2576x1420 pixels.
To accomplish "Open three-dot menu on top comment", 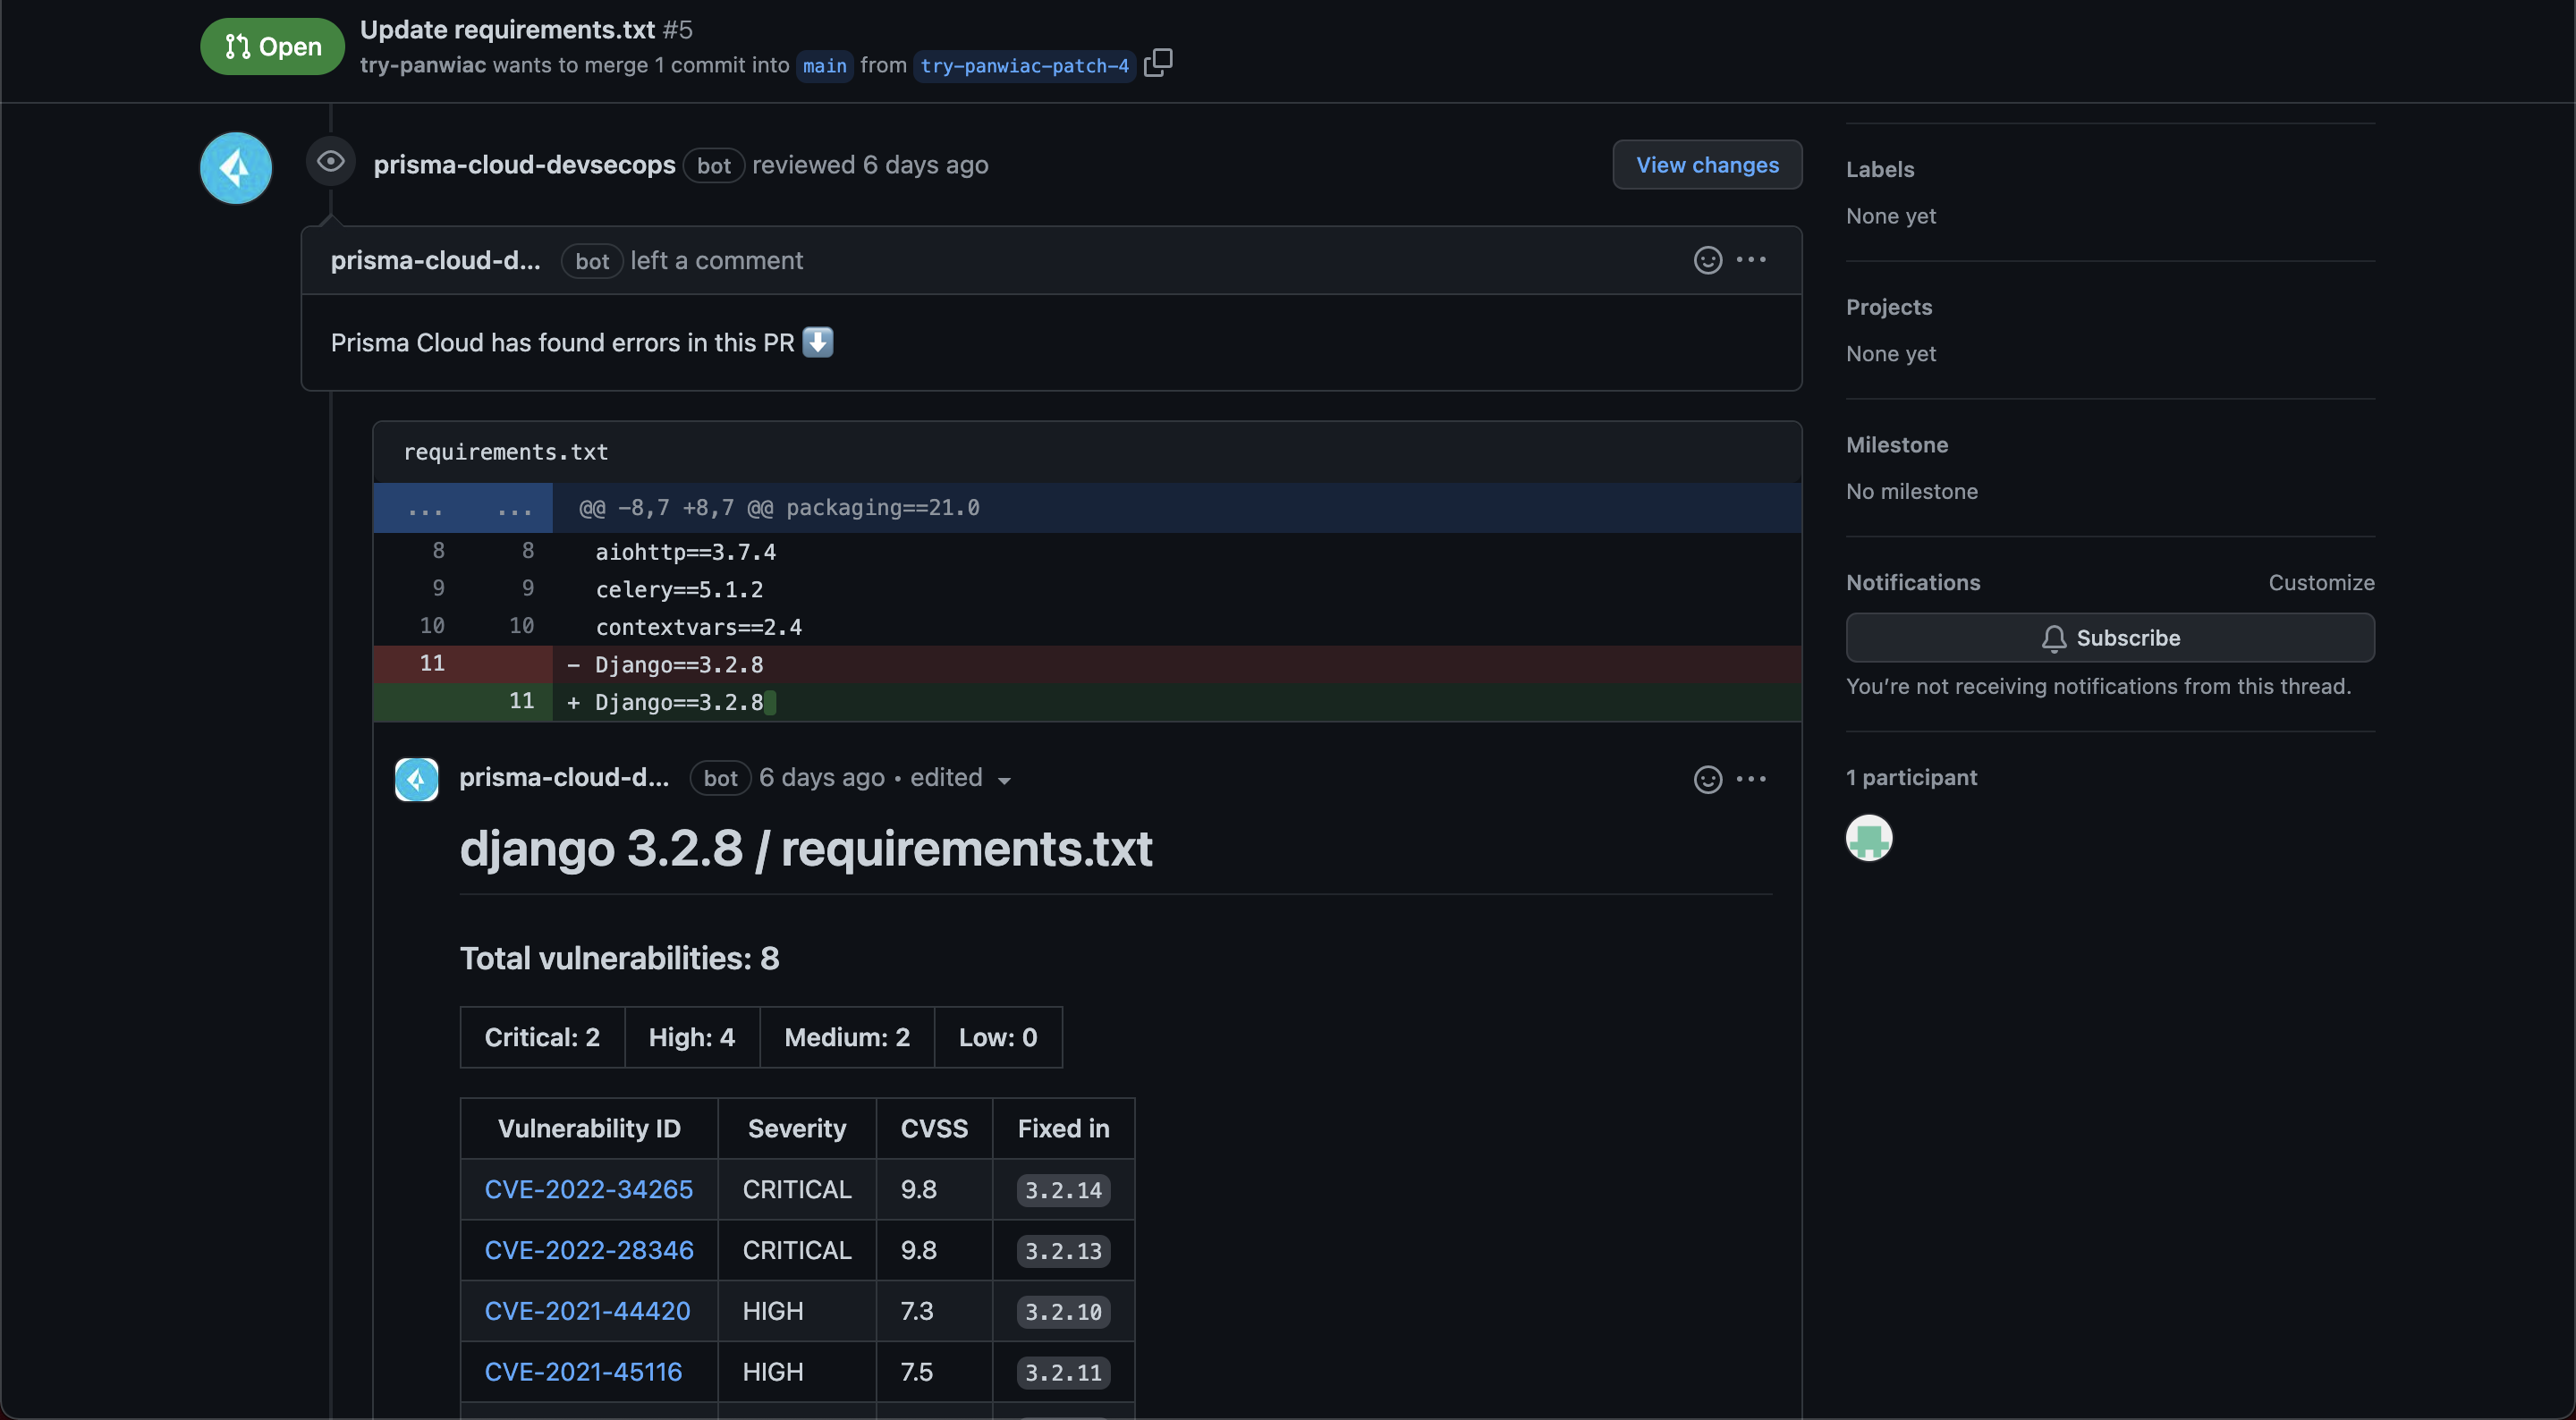I will pos(1751,260).
